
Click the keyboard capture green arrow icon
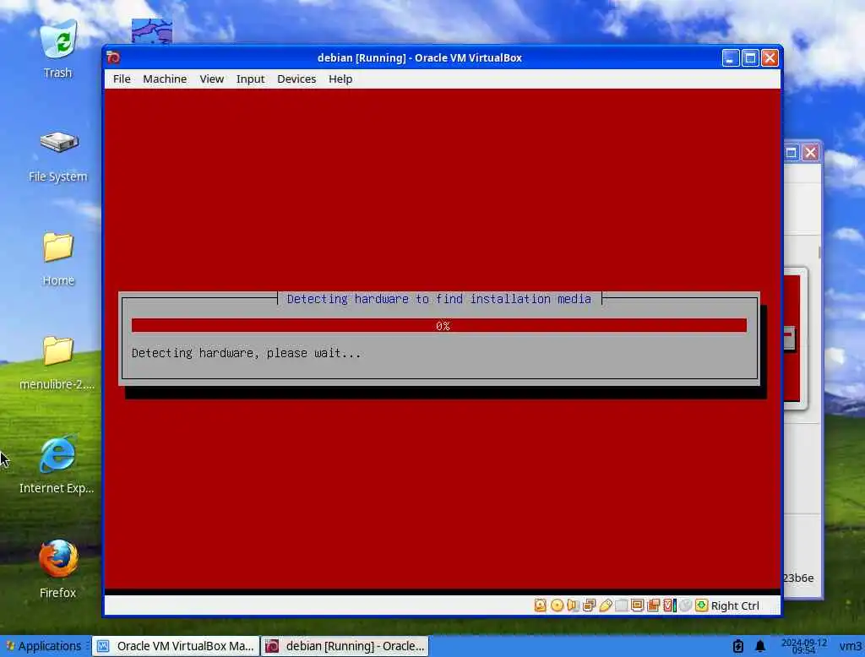(701, 605)
